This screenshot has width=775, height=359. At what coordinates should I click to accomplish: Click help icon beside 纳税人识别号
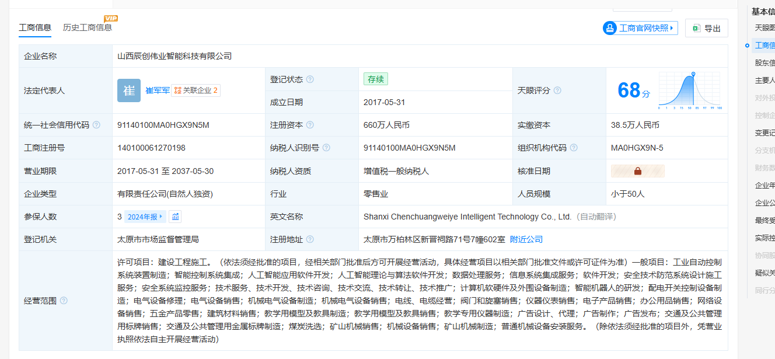pyautogui.click(x=326, y=148)
